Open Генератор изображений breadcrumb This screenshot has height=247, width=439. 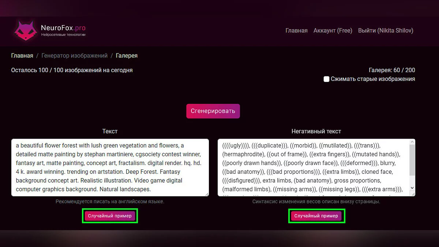[x=75, y=56]
